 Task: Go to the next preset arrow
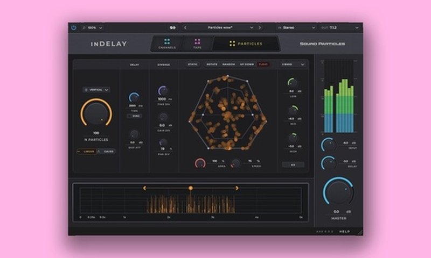260,27
